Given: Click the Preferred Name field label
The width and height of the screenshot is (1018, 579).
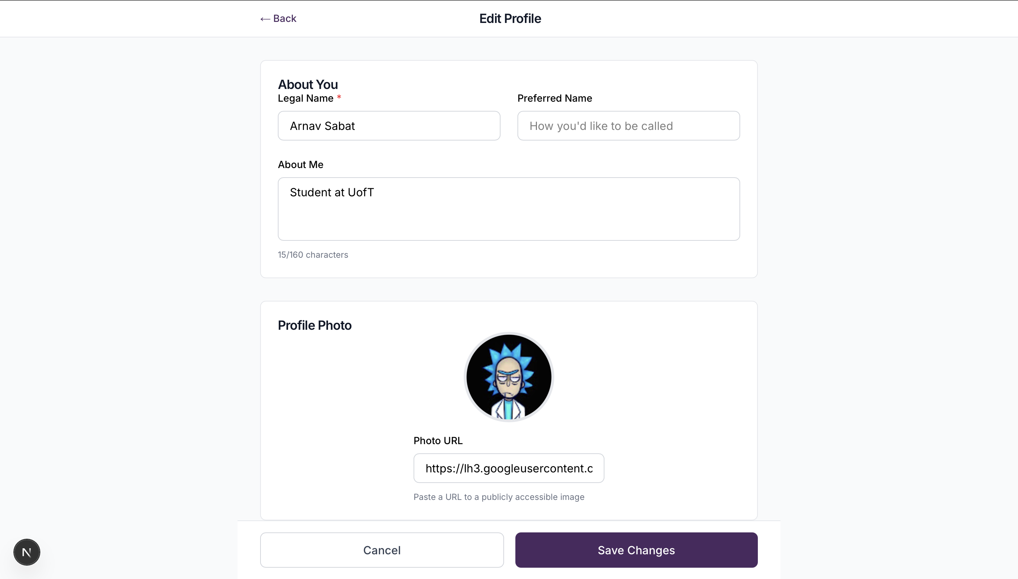Looking at the screenshot, I should click(x=554, y=98).
